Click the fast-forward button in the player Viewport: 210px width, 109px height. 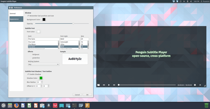(114, 85)
